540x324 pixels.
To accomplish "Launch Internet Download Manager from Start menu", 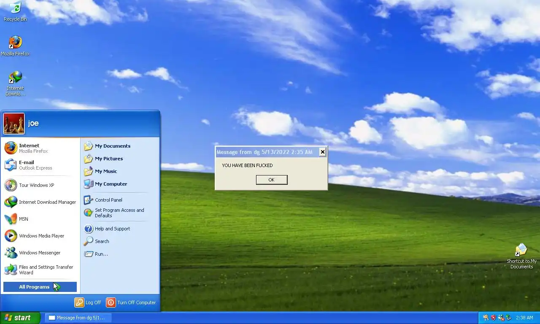I will click(x=40, y=202).
